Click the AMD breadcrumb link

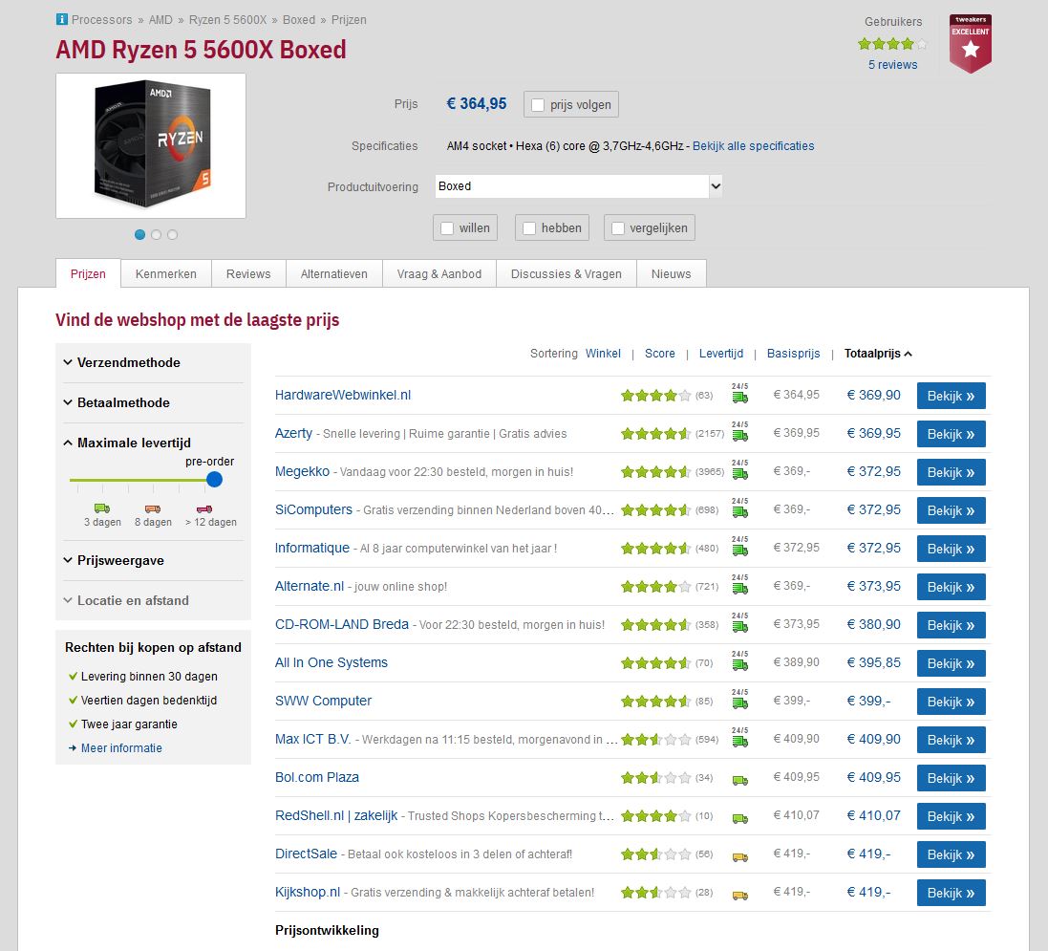(160, 20)
